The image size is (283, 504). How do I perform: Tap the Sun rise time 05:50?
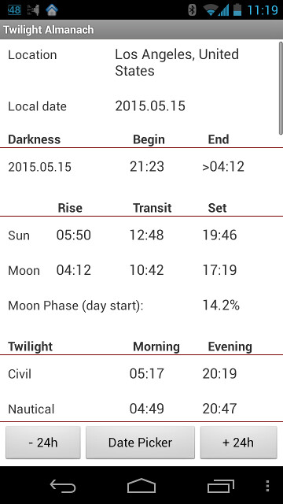tap(74, 235)
